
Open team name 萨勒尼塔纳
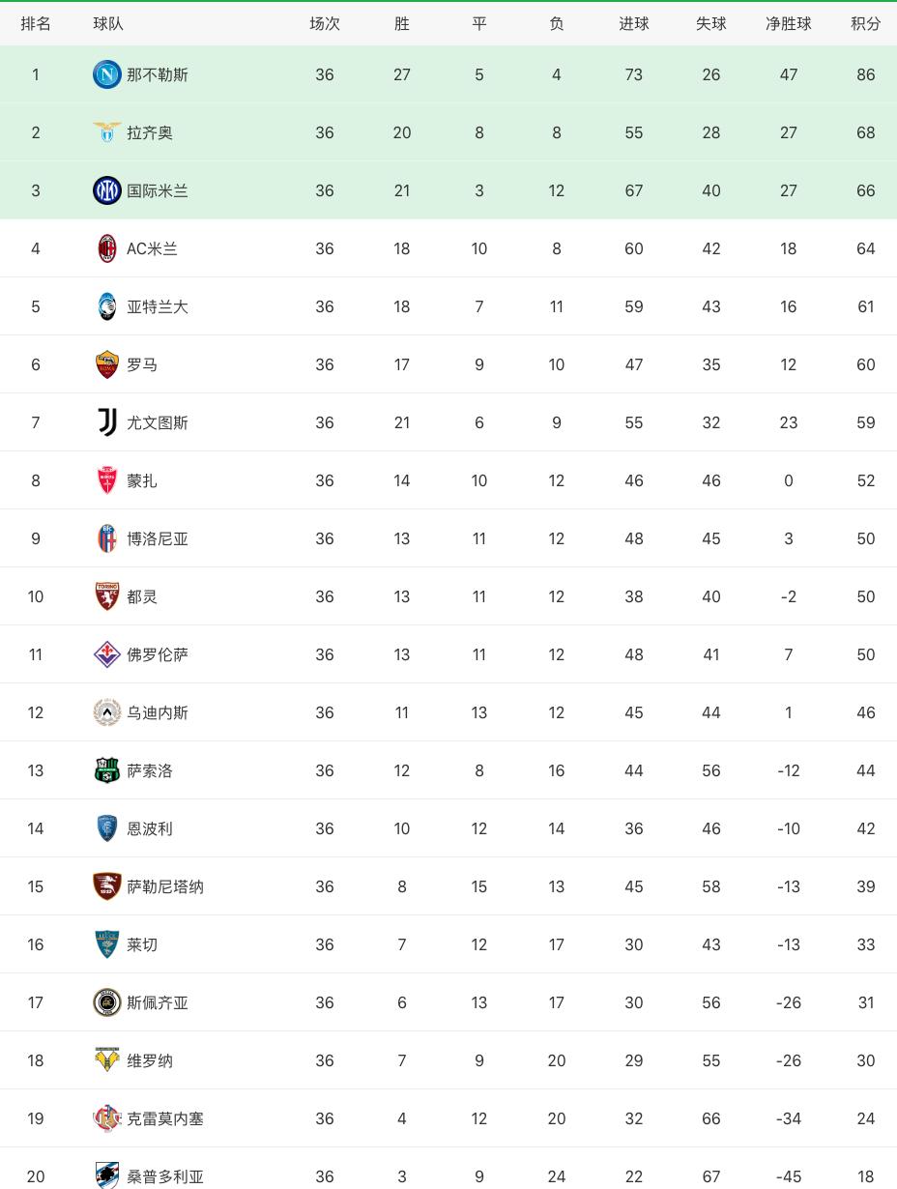165,886
